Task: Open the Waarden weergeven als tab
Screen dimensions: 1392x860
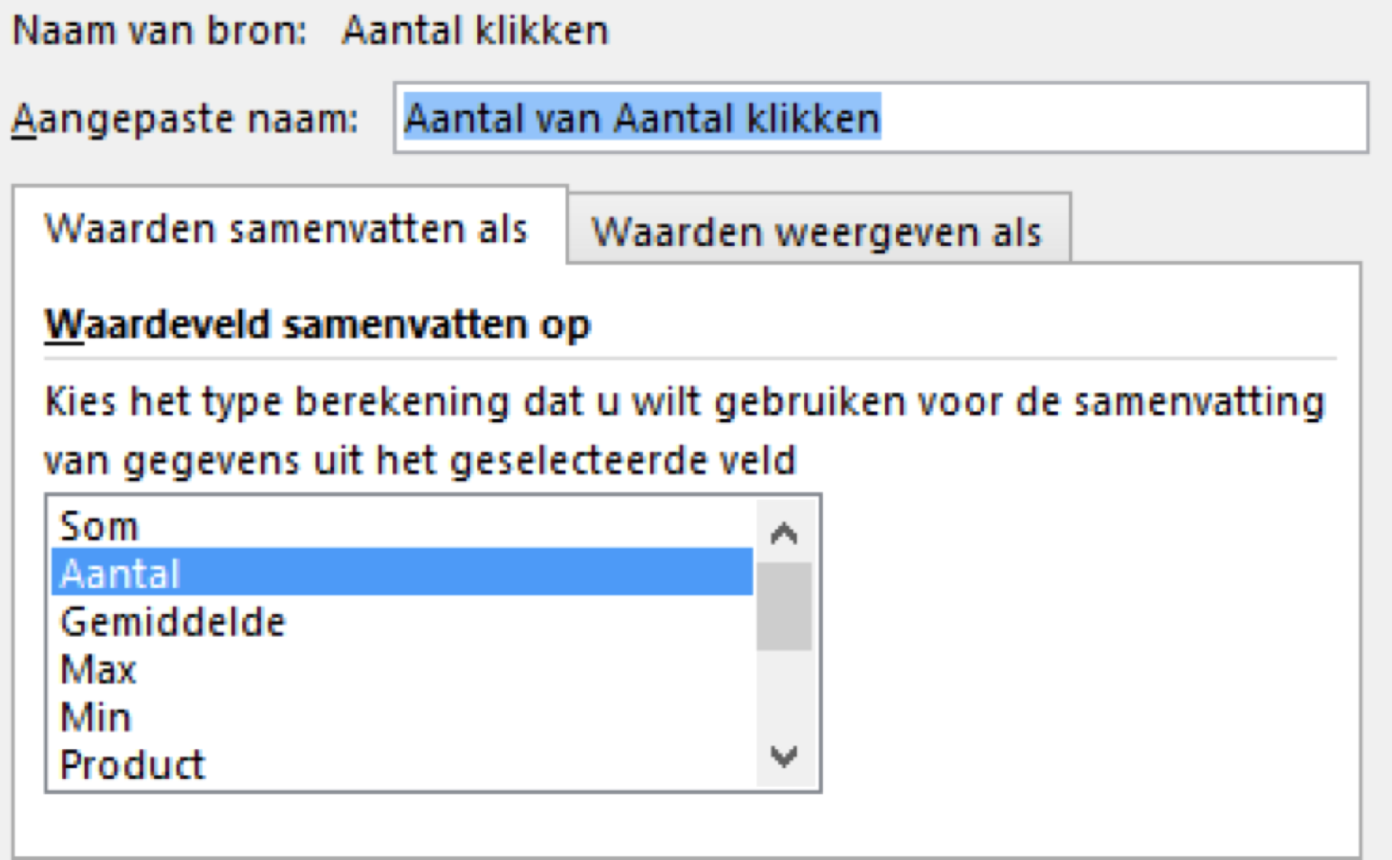Action: [x=817, y=231]
